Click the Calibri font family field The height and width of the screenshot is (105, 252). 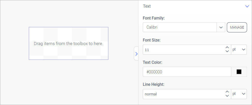click(x=179, y=27)
